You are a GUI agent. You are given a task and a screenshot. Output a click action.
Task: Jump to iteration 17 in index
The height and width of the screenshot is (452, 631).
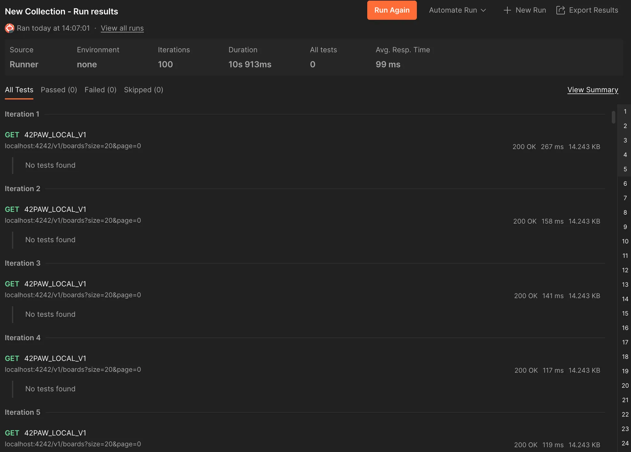click(x=625, y=342)
